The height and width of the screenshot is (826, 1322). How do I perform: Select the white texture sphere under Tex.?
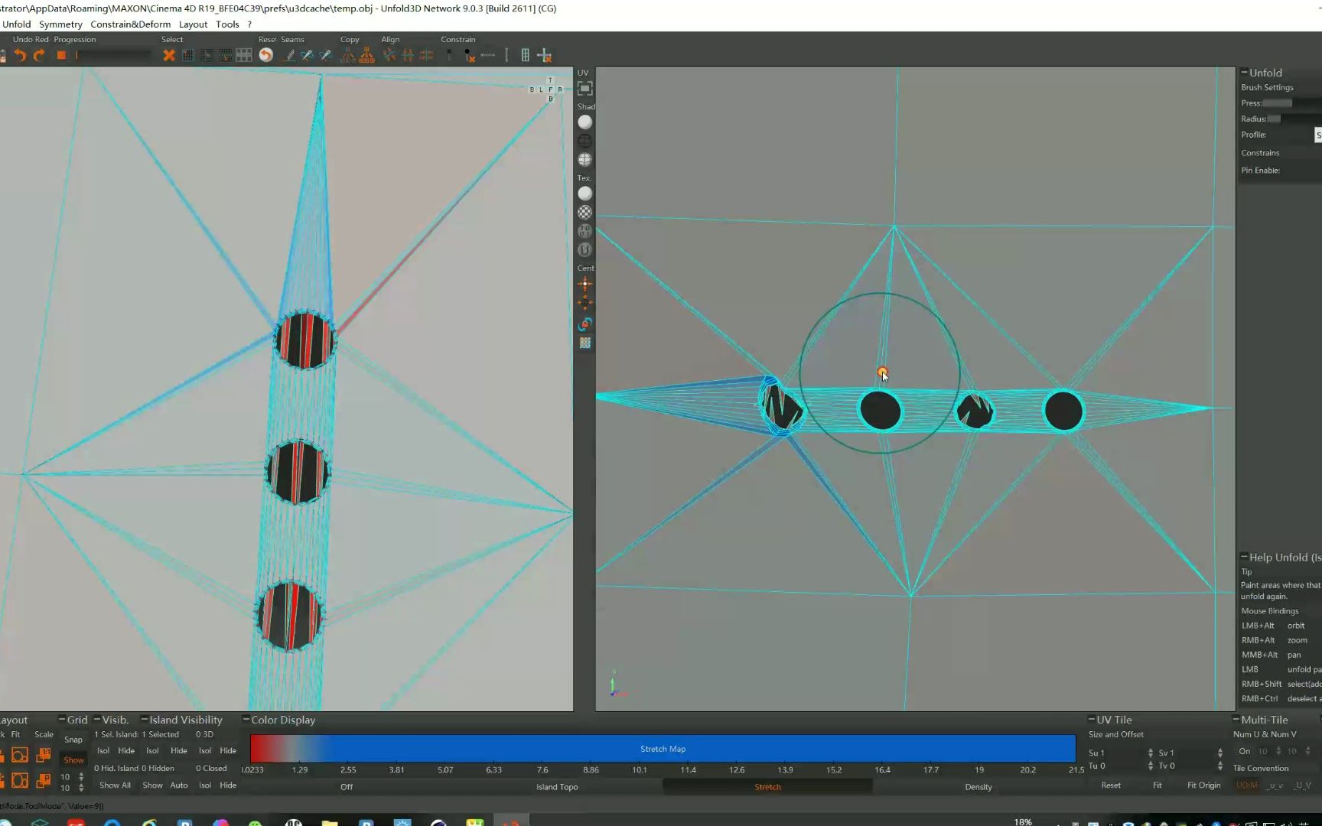coord(584,193)
